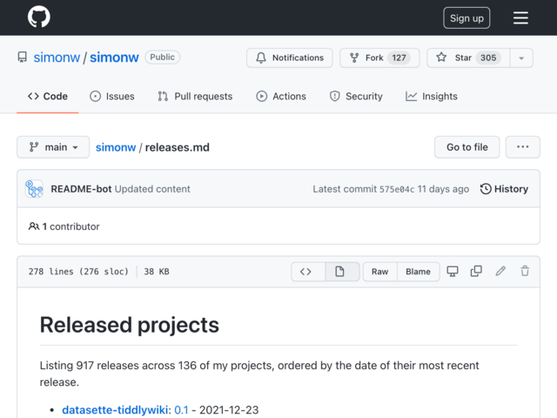This screenshot has width=557, height=418.
Task: Show rendered file view with document icon
Action: (x=342, y=272)
